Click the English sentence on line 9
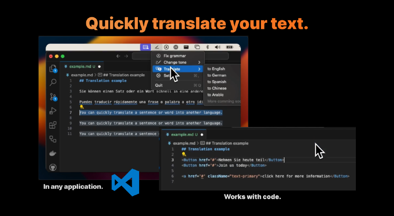Screen dimensions: 394x216 coord(151,123)
